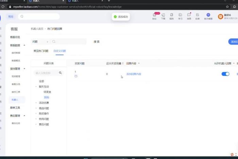Collapse the 聊天互动 category tree node
The width and height of the screenshot is (238, 159).
point(36,87)
